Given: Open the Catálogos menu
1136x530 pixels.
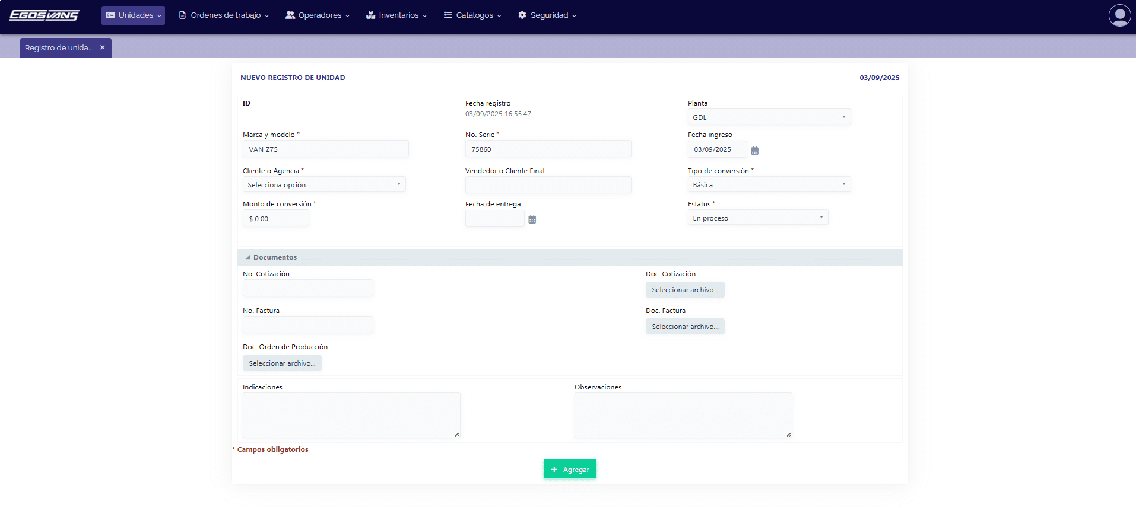Looking at the screenshot, I should click(472, 15).
